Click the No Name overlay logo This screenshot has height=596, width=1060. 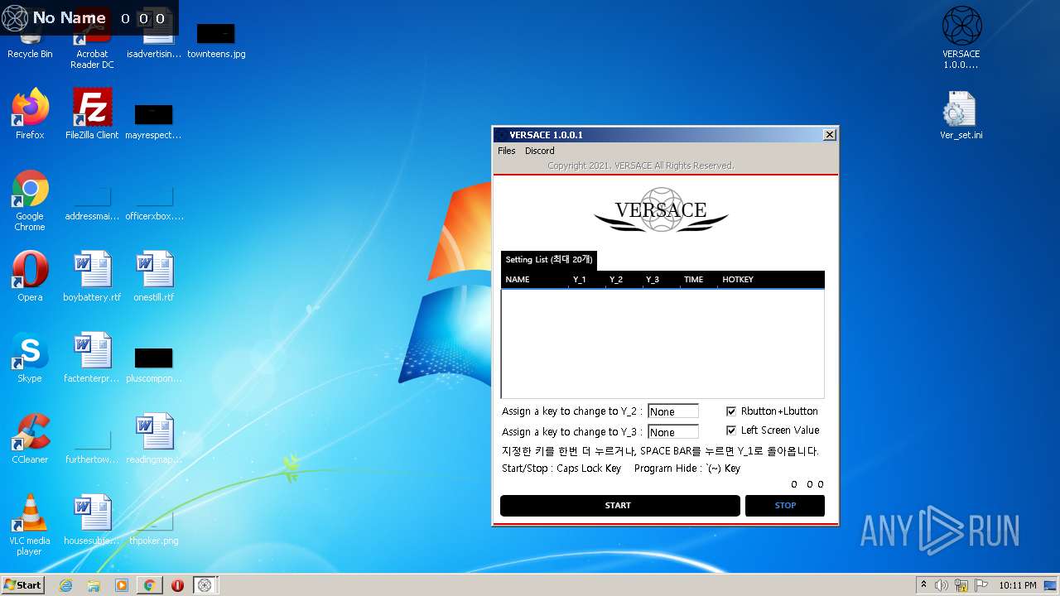[x=15, y=18]
